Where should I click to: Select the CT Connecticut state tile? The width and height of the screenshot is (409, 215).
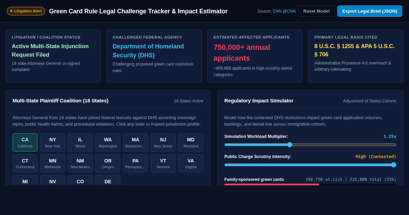point(25,163)
